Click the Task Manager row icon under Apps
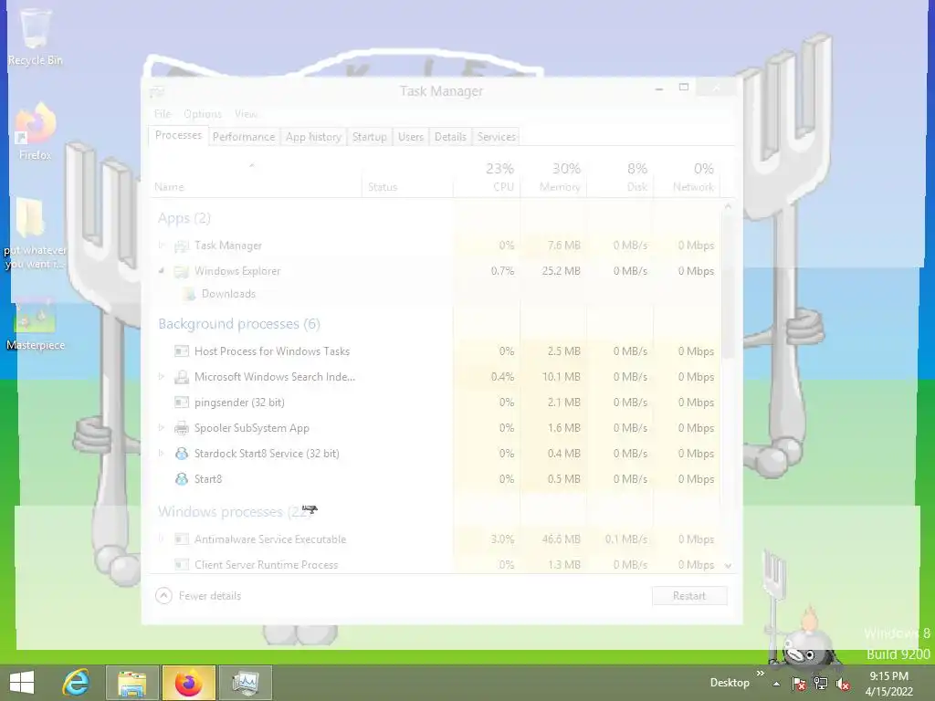Viewport: 935px width, 701px height. 181,246
